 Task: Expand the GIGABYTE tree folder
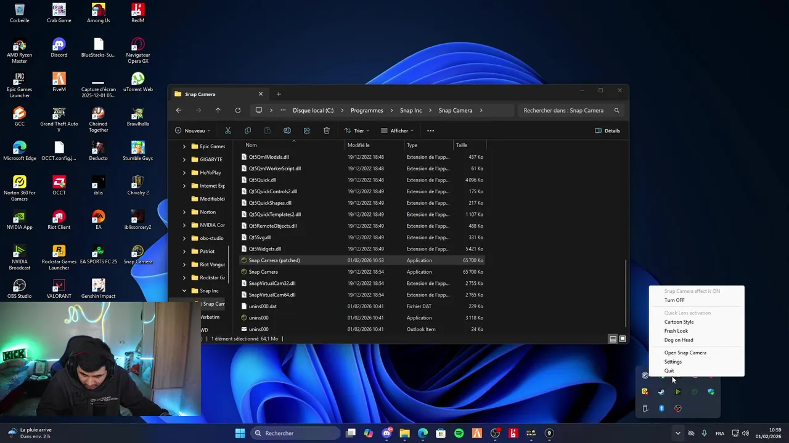(x=184, y=159)
